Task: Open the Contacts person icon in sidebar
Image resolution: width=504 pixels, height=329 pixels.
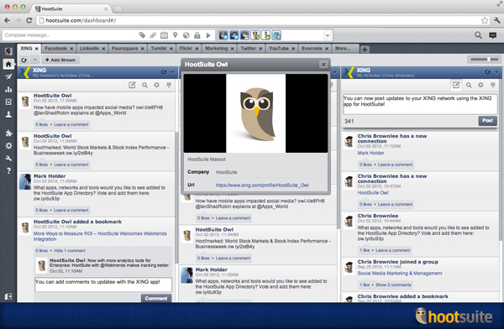Action: (8, 114)
